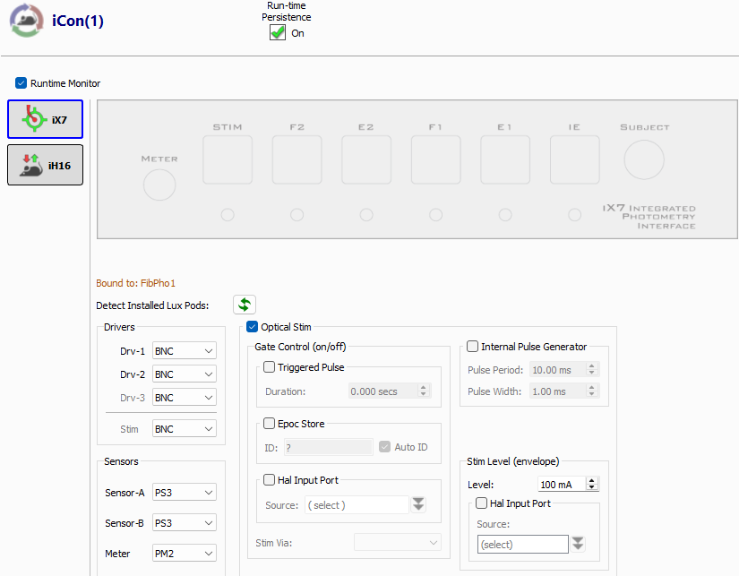739x576 pixels.
Task: Click Stim Level Source select field
Action: click(x=522, y=544)
